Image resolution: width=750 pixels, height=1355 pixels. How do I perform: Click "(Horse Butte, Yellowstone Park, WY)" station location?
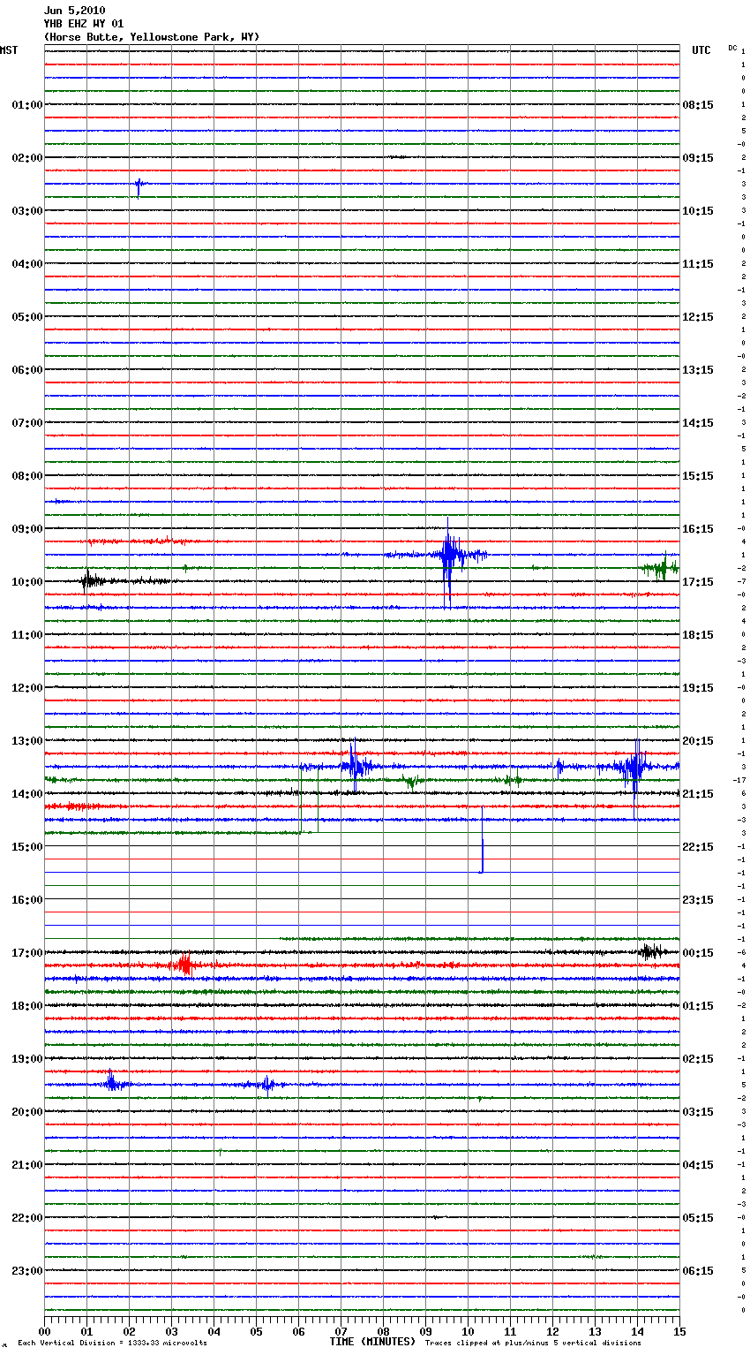click(x=152, y=37)
